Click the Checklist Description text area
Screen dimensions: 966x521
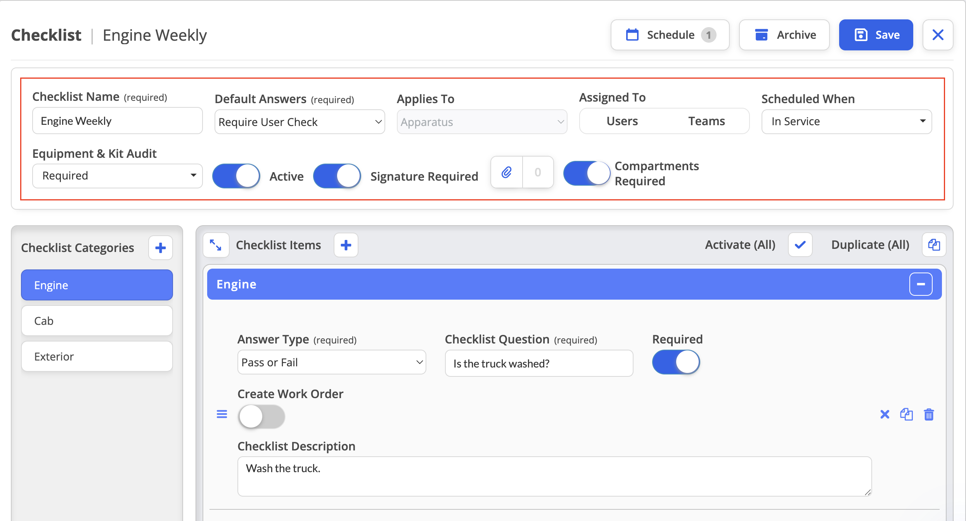point(554,476)
